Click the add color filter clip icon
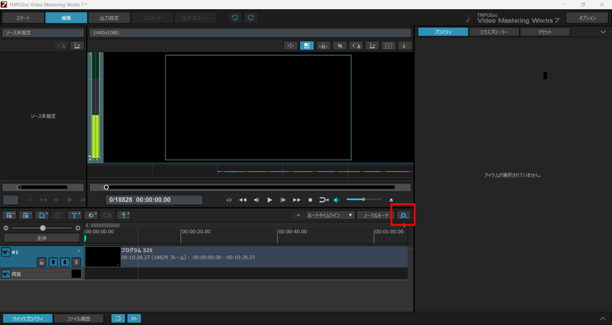The height and width of the screenshot is (325, 612). click(x=91, y=215)
